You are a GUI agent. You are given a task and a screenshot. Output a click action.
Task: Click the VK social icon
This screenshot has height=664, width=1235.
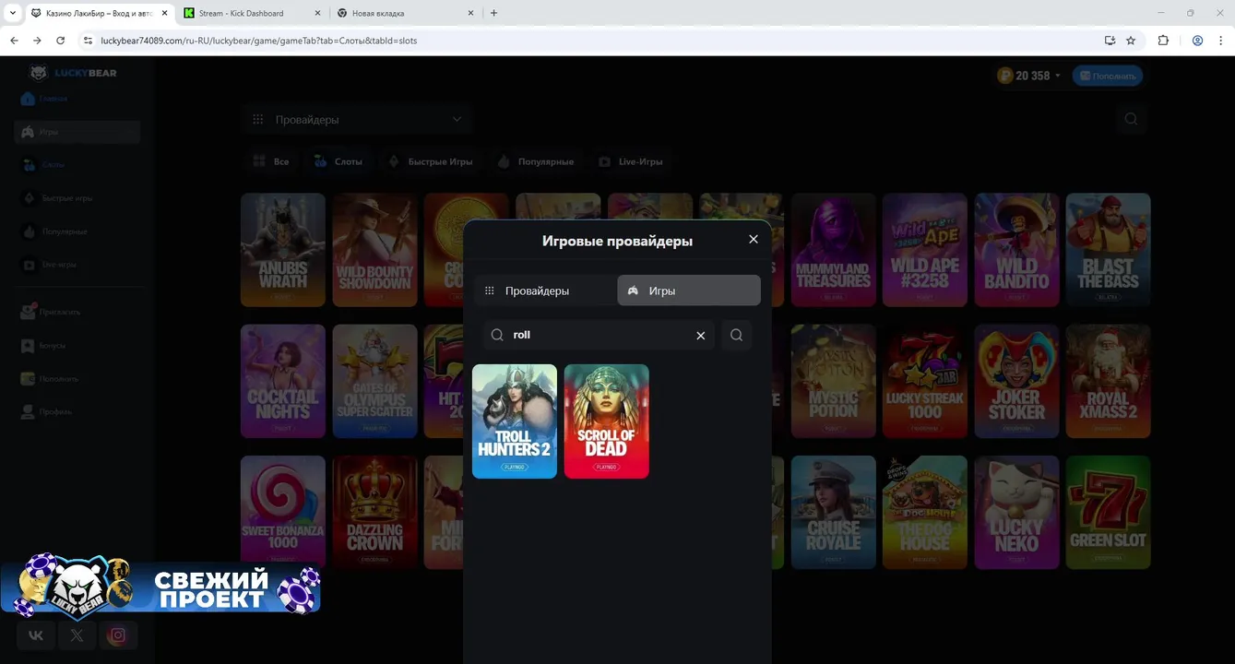36,634
